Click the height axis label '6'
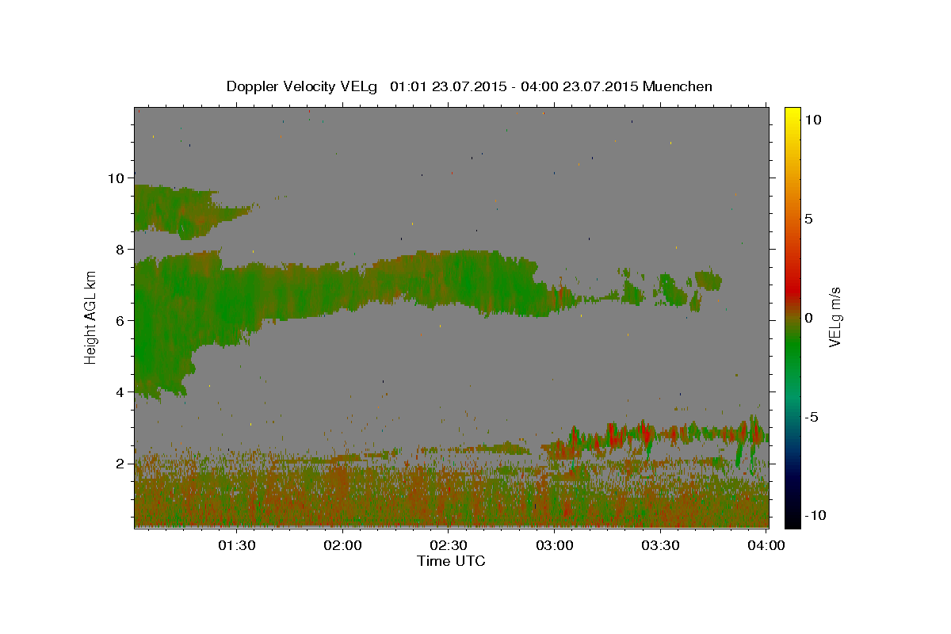The height and width of the screenshot is (634, 951). coord(121,321)
